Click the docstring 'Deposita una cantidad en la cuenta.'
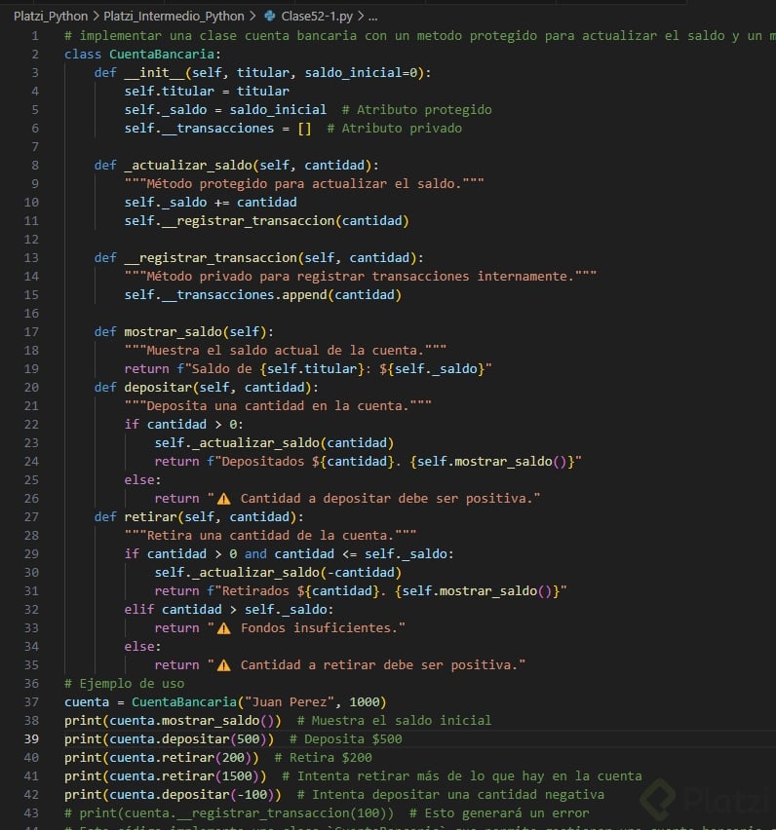 [x=278, y=406]
